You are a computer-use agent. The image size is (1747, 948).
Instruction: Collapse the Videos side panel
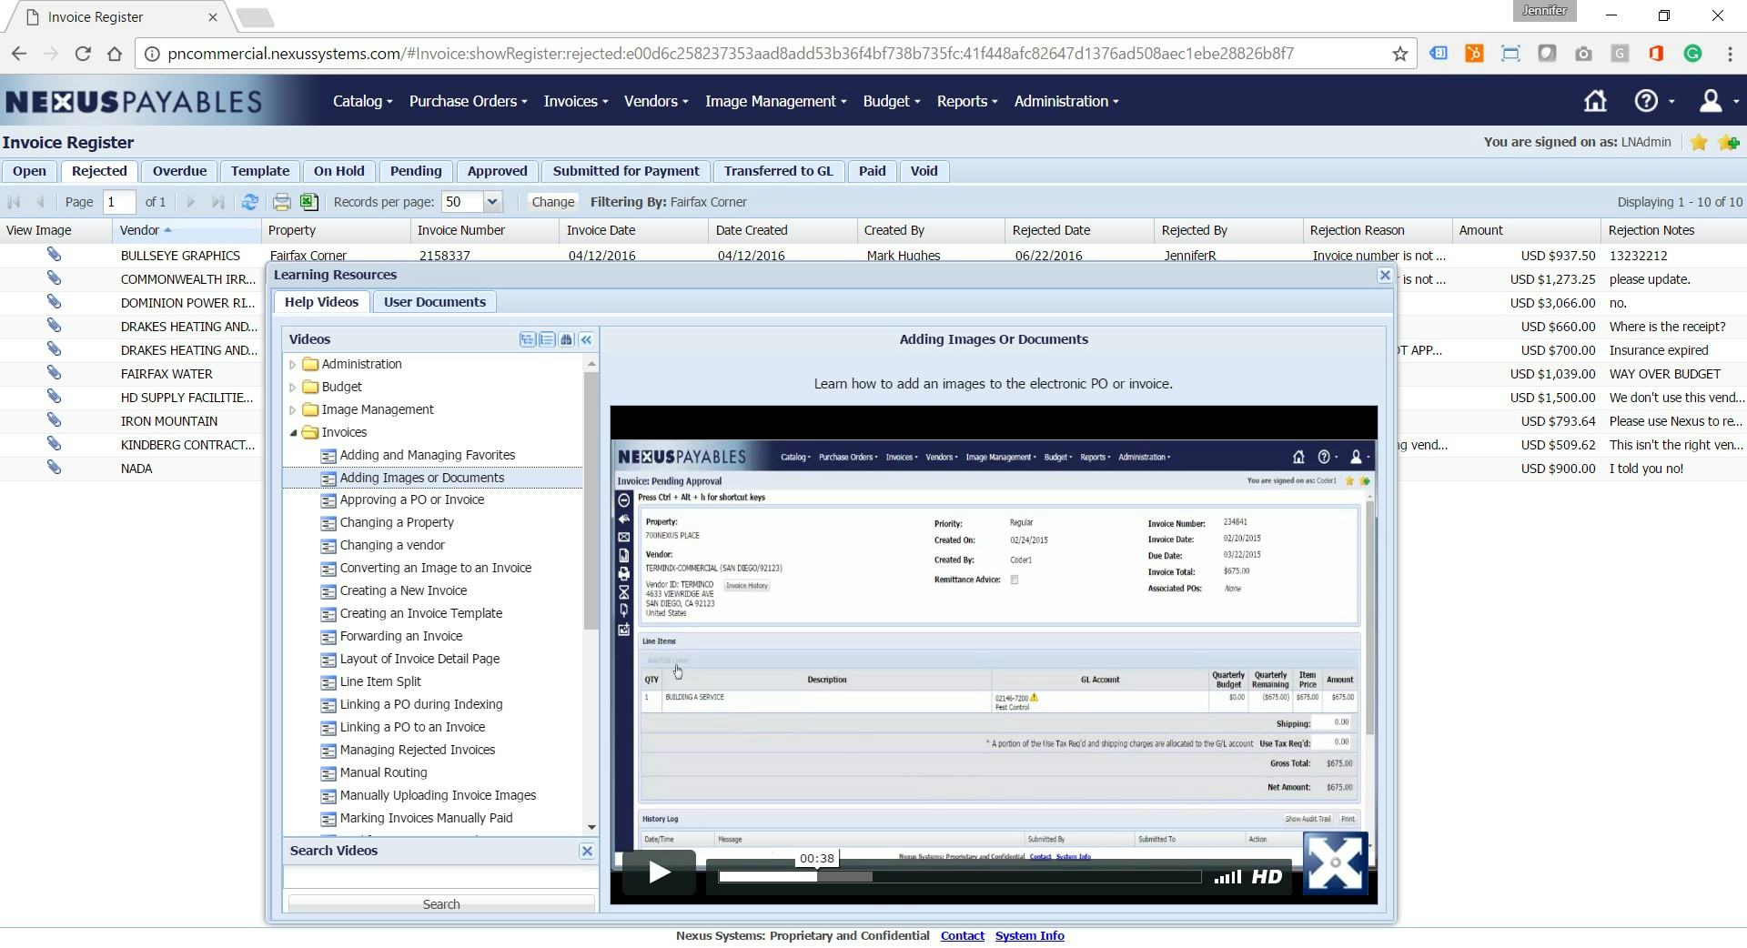point(587,339)
